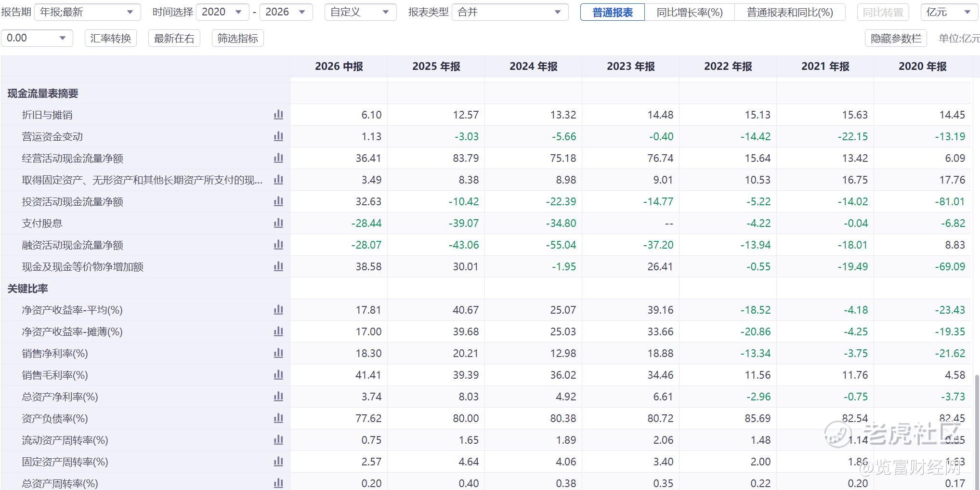Open the end year 2026 dropdown
The height and width of the screenshot is (490, 980).
coord(286,12)
